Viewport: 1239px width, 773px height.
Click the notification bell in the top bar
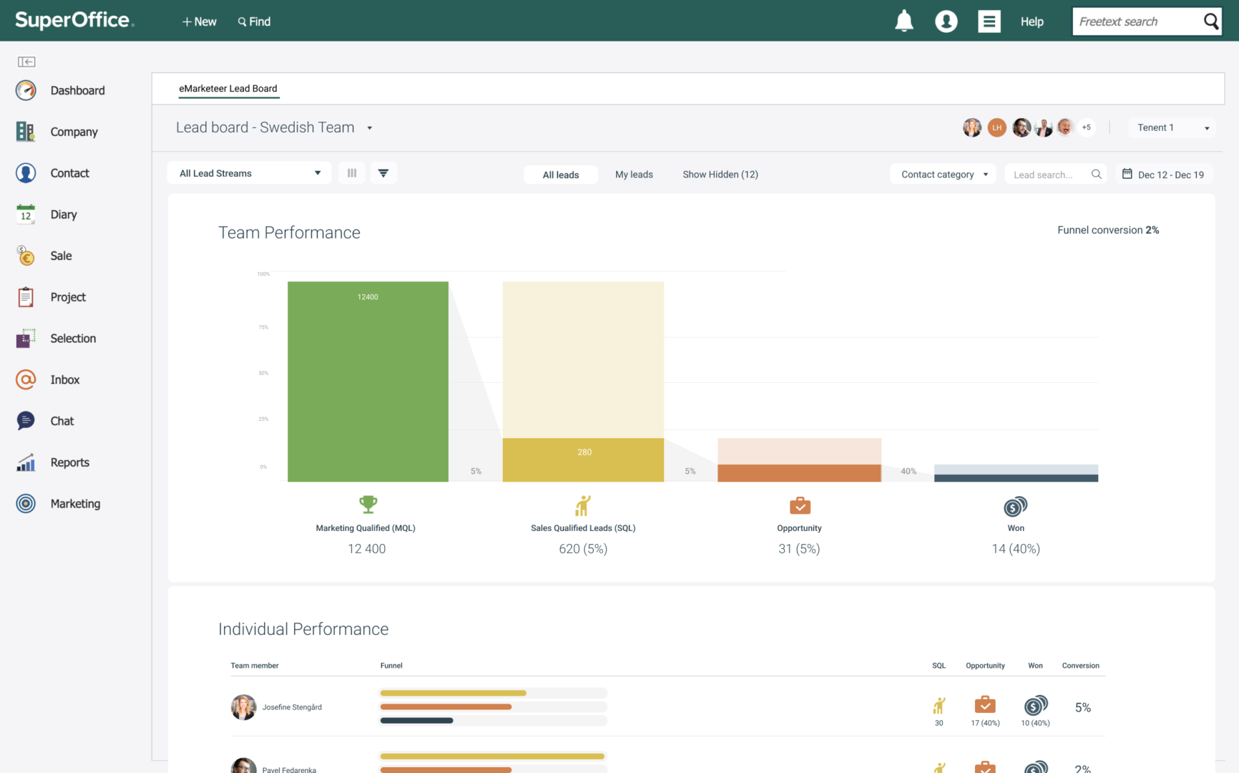(x=903, y=21)
